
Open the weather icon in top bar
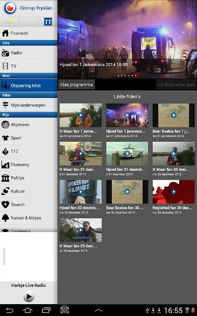coord(9,22)
